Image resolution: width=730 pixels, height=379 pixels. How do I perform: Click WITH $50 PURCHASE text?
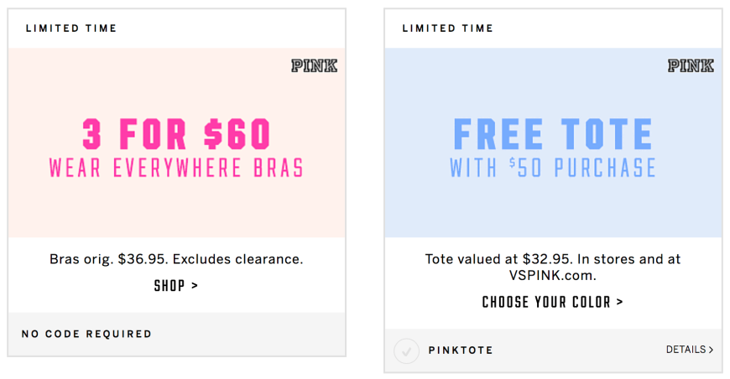553,168
